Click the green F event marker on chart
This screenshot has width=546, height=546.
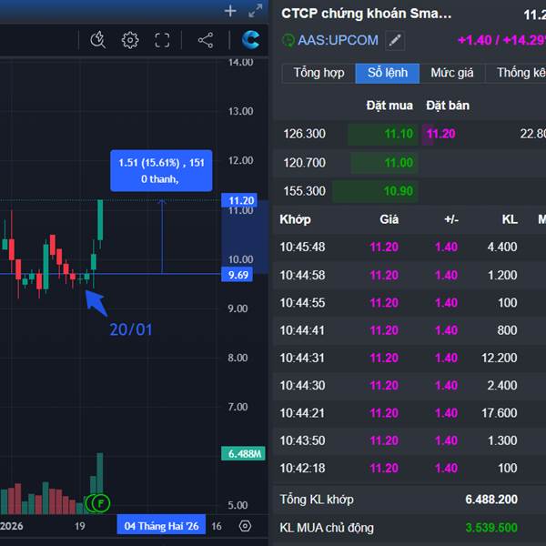(101, 502)
